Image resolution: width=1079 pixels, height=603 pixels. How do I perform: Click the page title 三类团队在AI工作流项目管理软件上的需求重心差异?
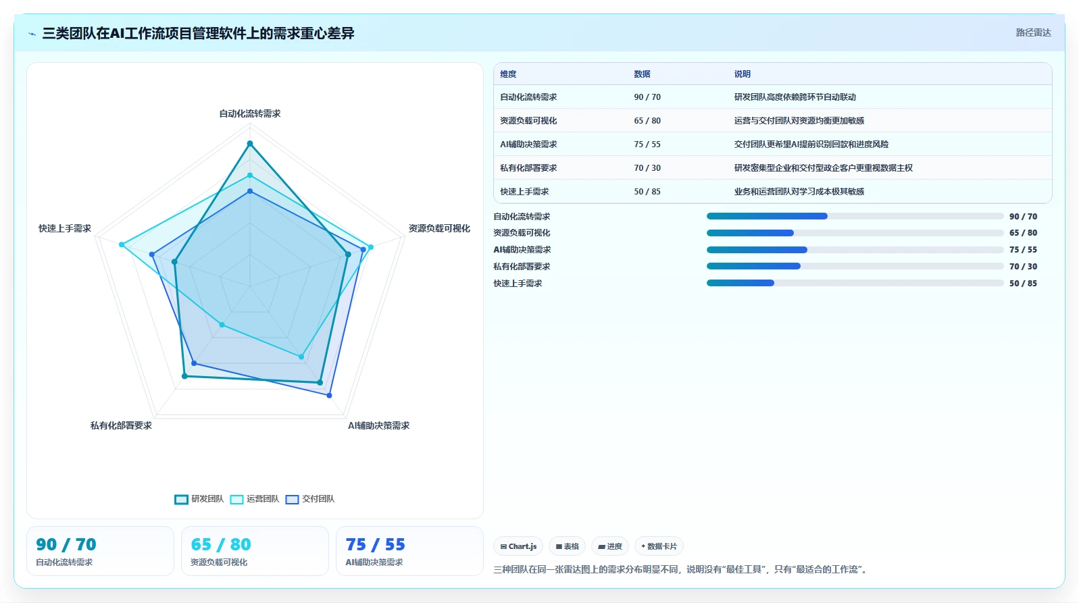coord(198,33)
